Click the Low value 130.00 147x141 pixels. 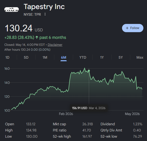point(32,136)
